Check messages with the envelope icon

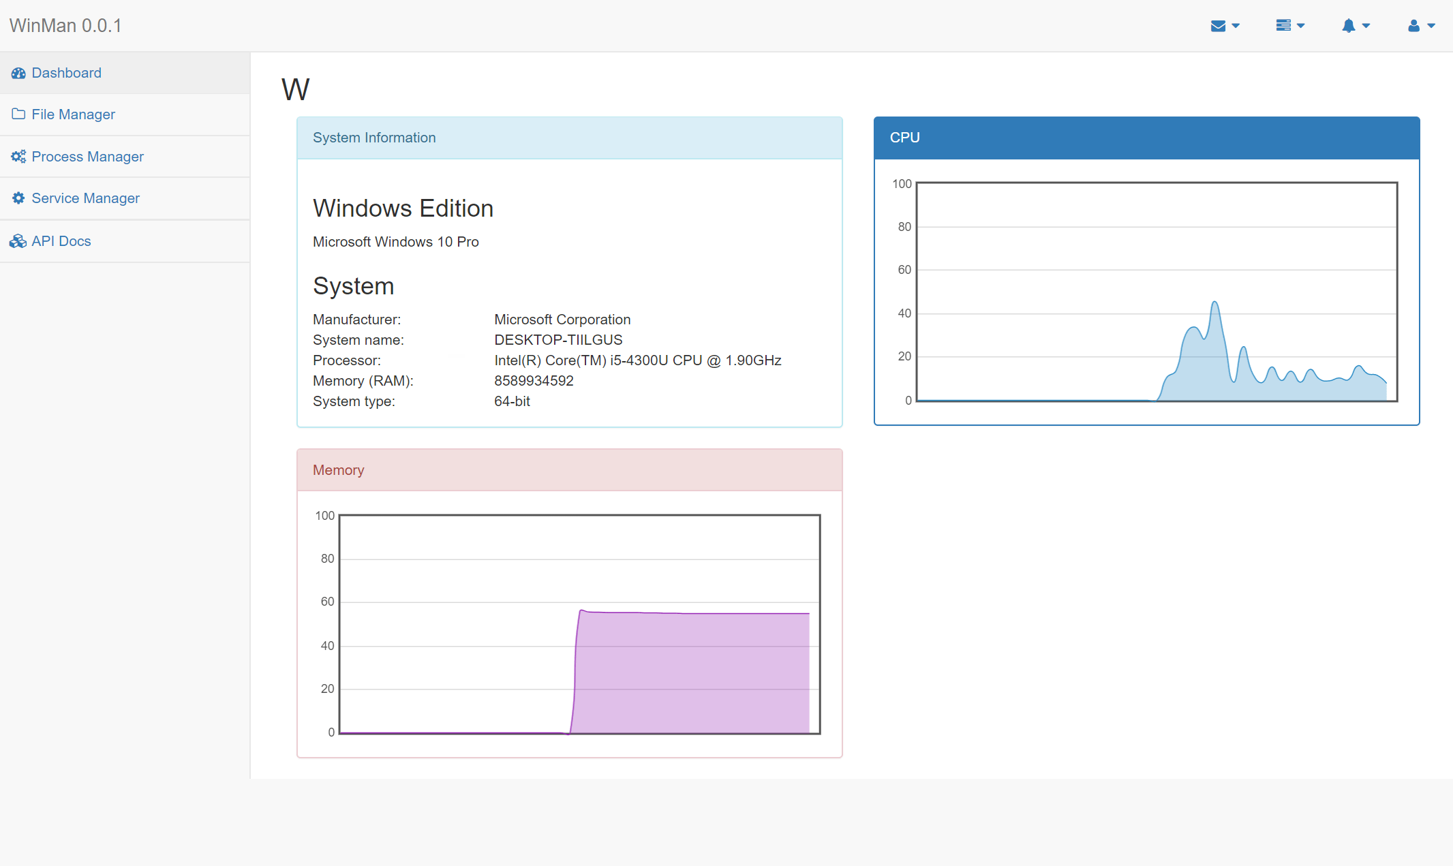[1219, 25]
